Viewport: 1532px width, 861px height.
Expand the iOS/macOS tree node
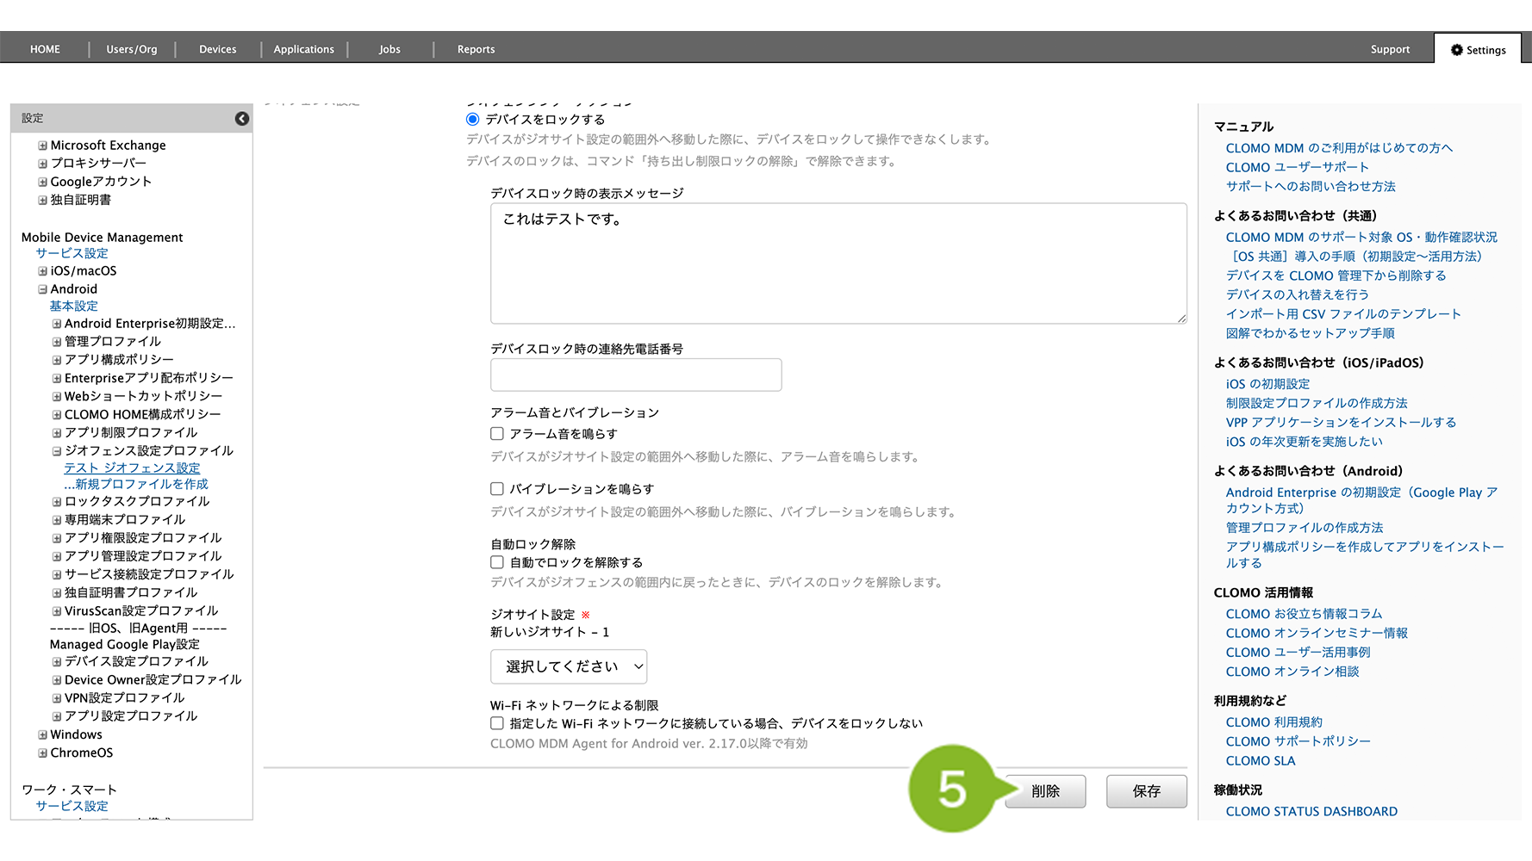point(42,271)
